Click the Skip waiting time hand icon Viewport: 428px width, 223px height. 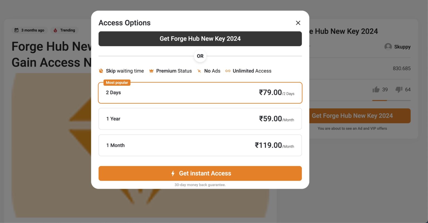coord(101,71)
